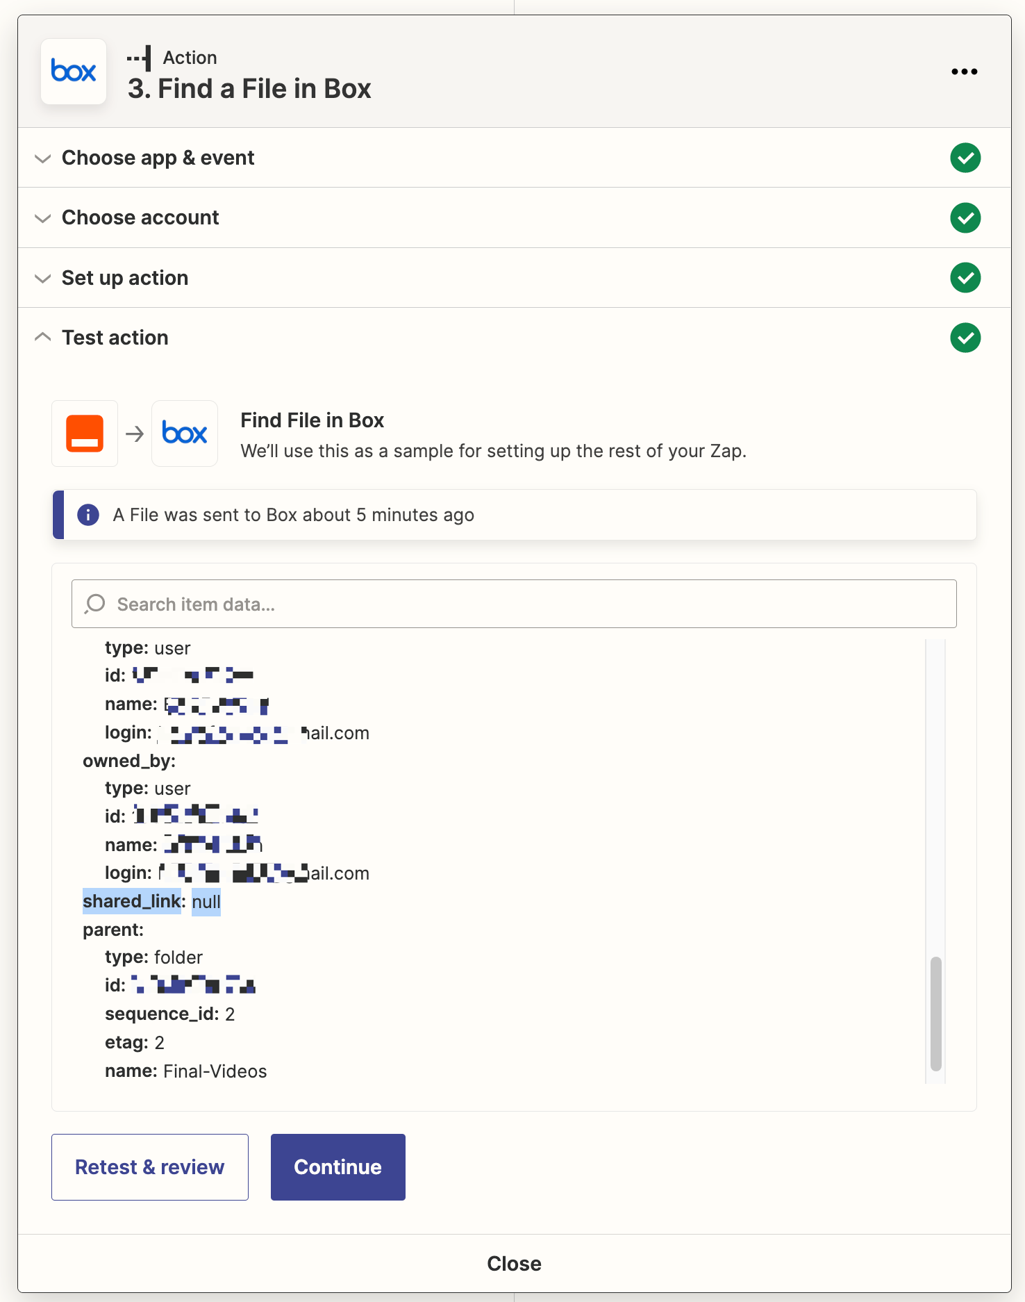
Task: Click green checkmark for Choose account
Action: pos(965,217)
